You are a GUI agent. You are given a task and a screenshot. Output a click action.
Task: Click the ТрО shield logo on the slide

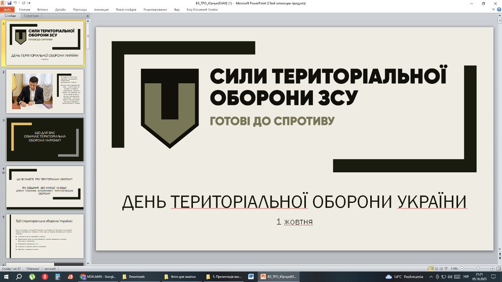click(x=170, y=108)
